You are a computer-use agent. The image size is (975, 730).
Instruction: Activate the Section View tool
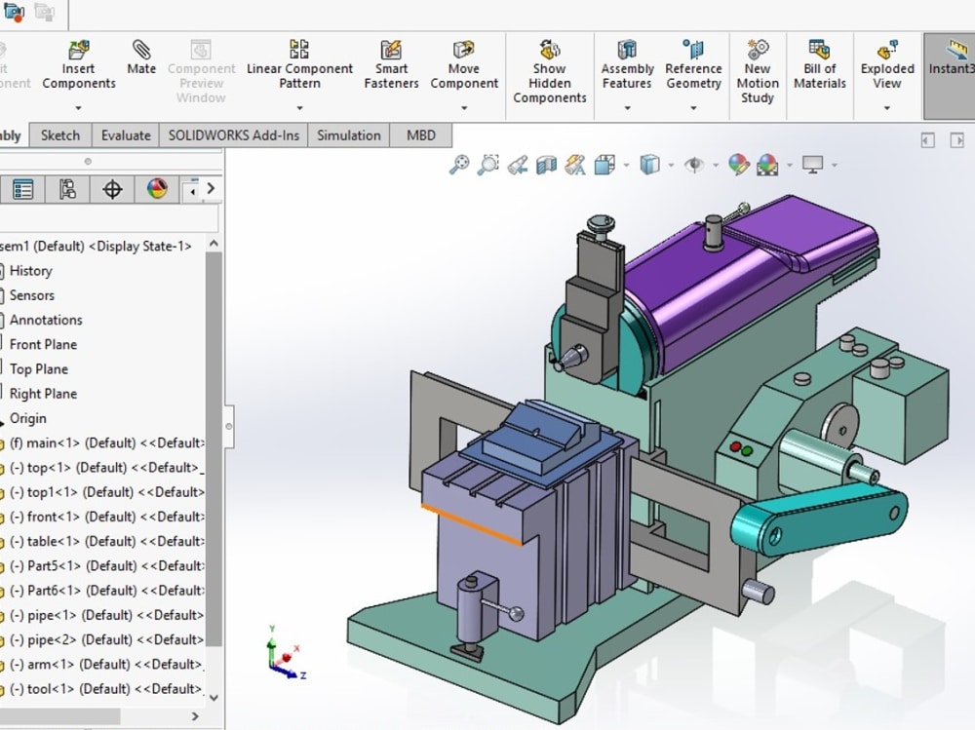pyautogui.click(x=547, y=164)
